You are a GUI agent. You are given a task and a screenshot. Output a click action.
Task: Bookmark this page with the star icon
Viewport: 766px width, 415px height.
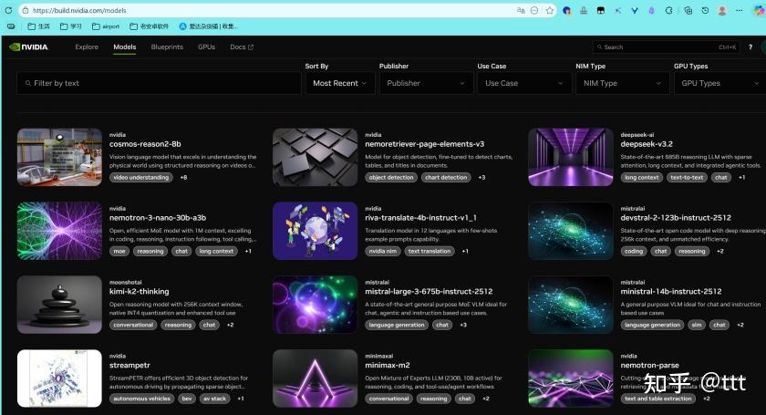point(550,10)
